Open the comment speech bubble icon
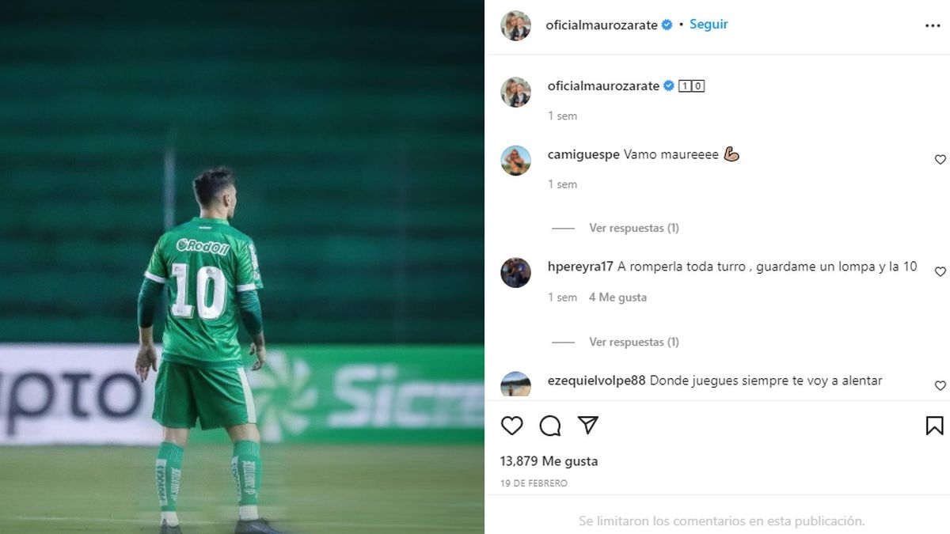The height and width of the screenshot is (534, 950). tap(550, 426)
